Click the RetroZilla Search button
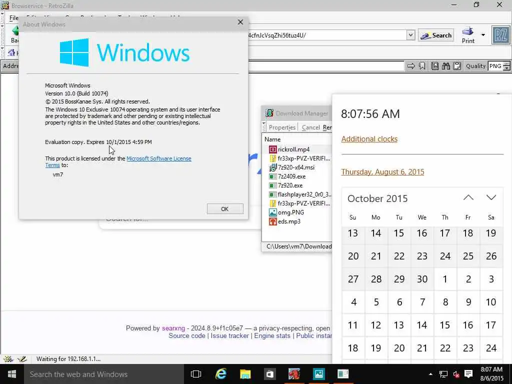 point(436,35)
